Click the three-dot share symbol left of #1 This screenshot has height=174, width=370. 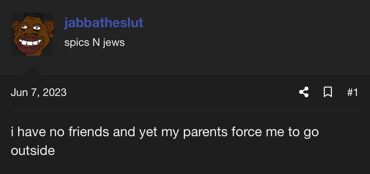pyautogui.click(x=304, y=92)
